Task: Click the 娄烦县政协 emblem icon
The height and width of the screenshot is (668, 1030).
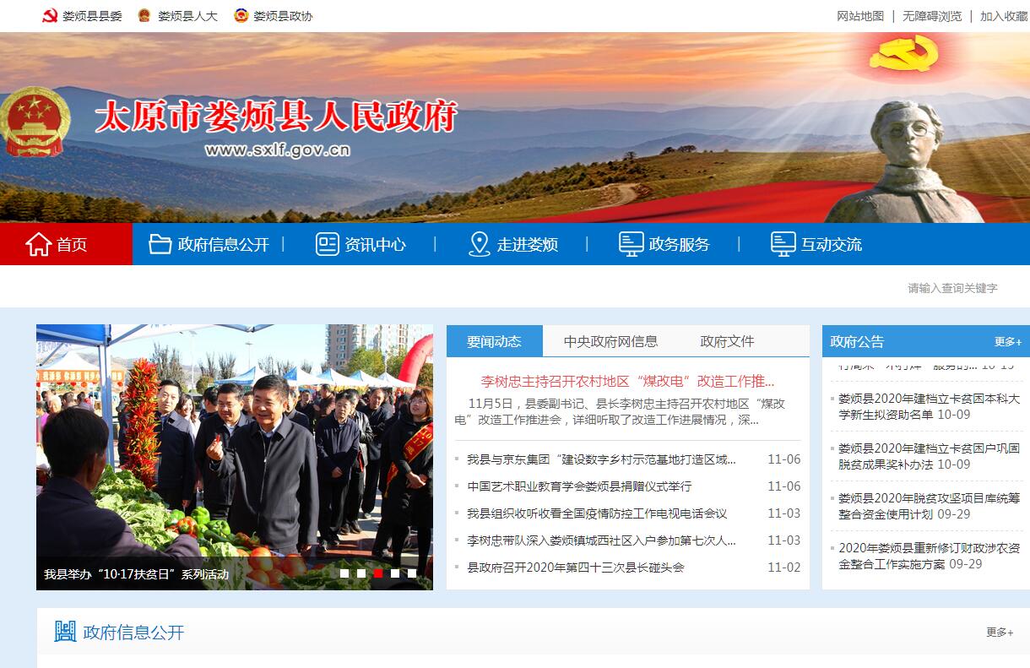Action: (x=241, y=16)
